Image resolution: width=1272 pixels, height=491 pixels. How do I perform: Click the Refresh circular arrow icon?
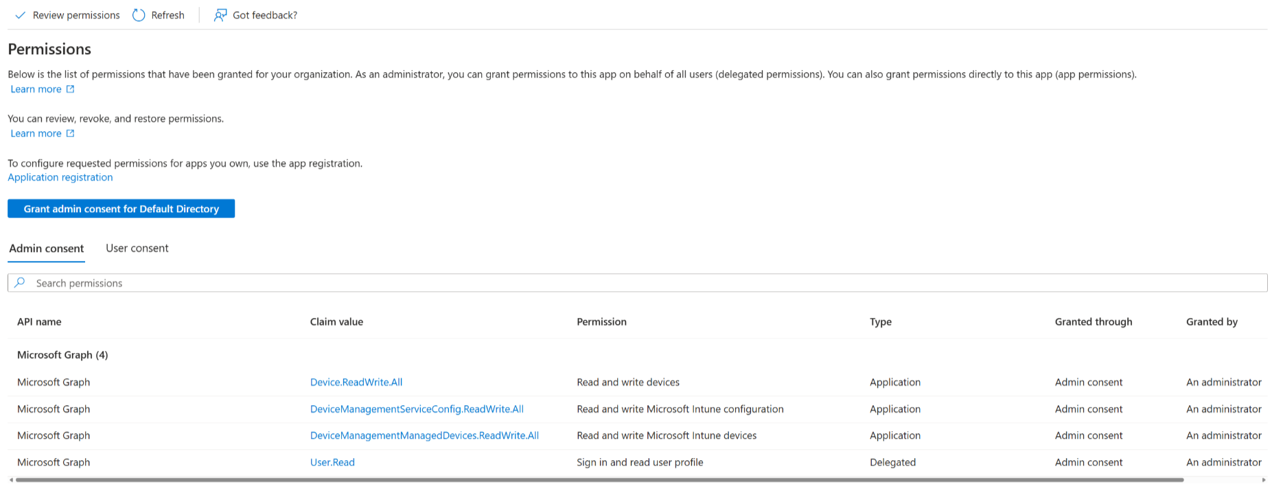tap(139, 15)
